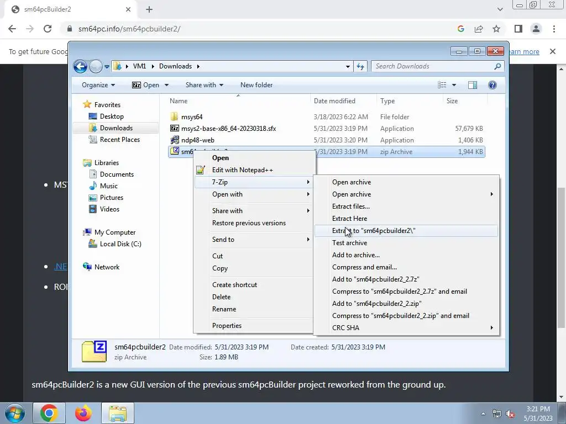Select Local Disk (C:) in navigation pane
The height and width of the screenshot is (424, 566).
pos(120,244)
